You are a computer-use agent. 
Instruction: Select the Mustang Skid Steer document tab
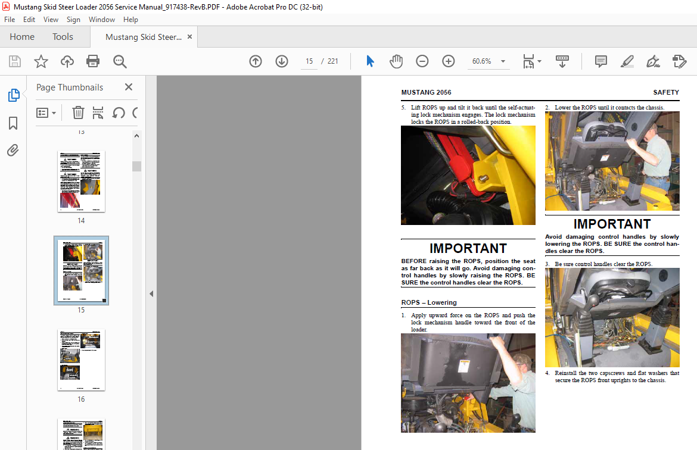144,37
